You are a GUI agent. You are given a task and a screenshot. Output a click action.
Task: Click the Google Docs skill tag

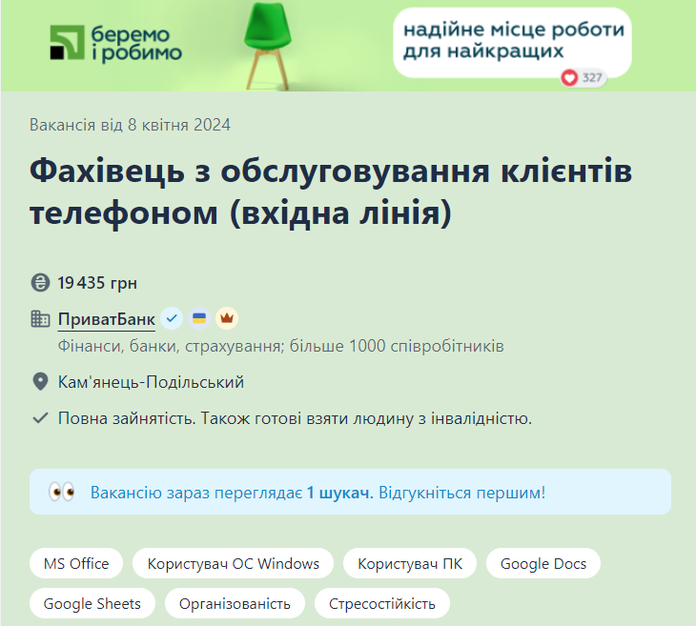[543, 563]
